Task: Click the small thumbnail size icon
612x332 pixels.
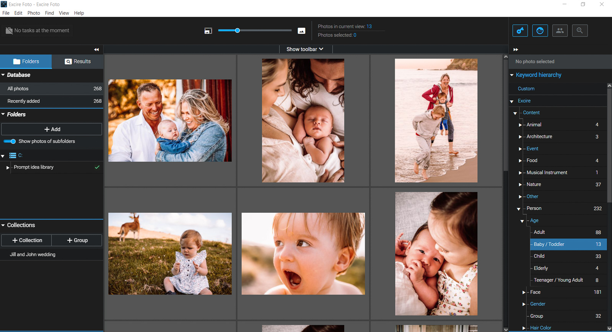Action: point(208,31)
